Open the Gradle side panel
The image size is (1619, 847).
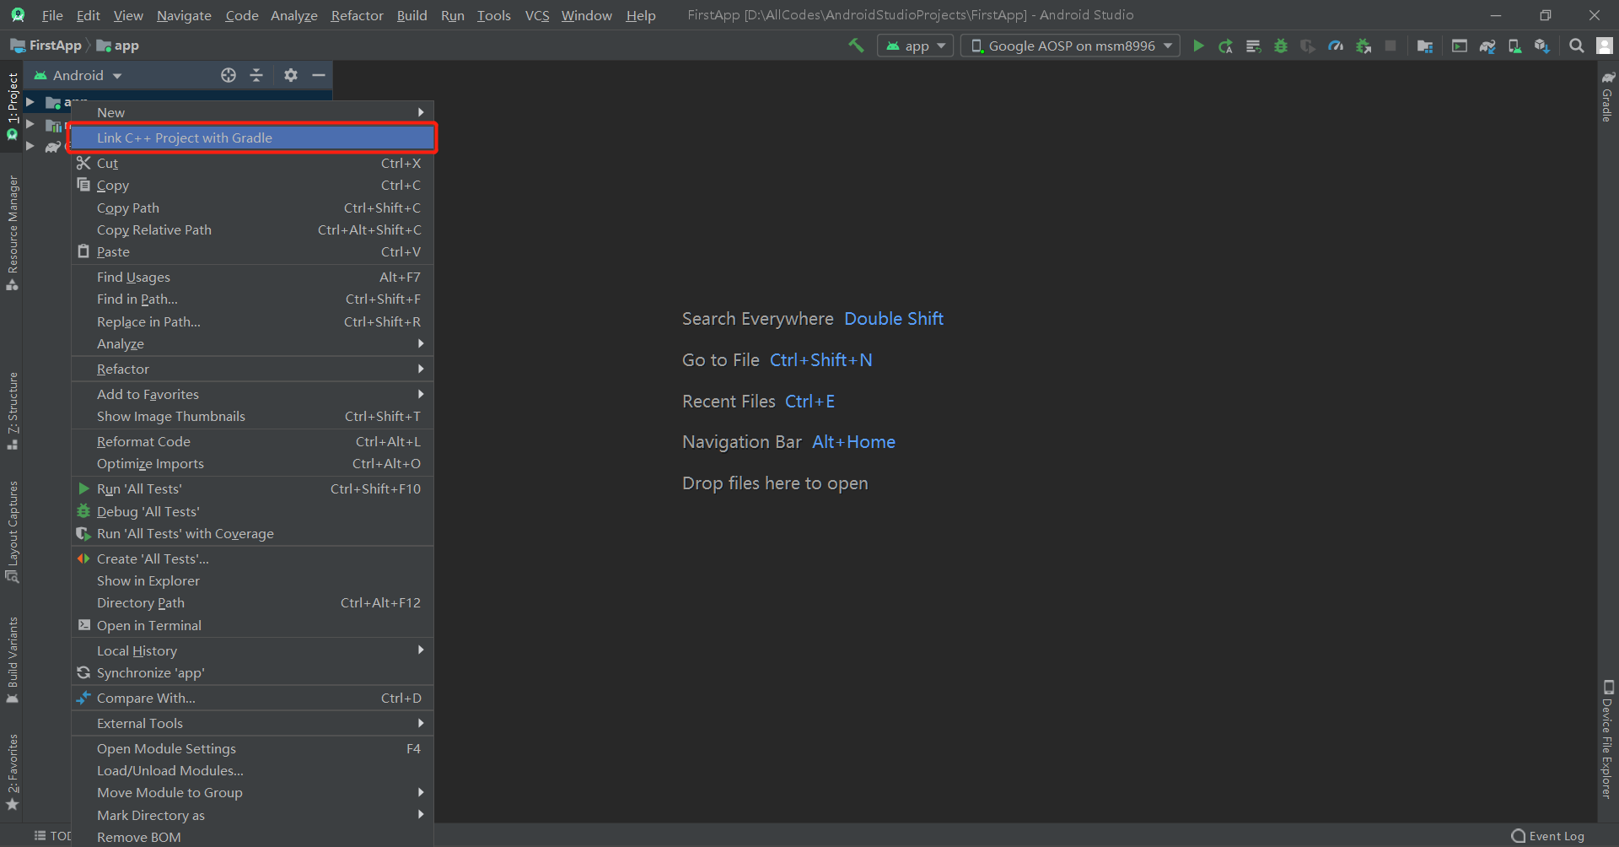1608,95
